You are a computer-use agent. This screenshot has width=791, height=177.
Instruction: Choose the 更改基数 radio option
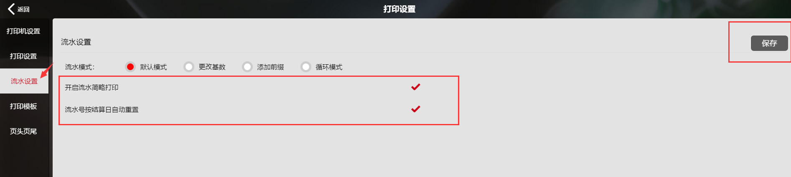click(x=189, y=67)
